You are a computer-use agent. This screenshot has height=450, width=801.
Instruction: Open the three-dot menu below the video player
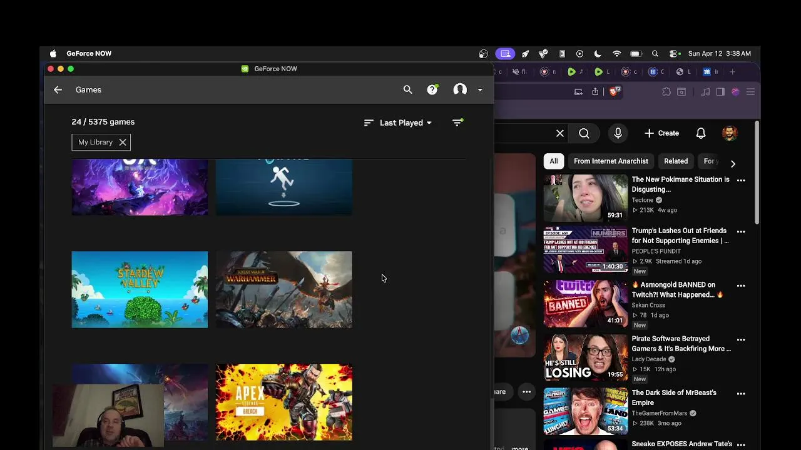(527, 392)
